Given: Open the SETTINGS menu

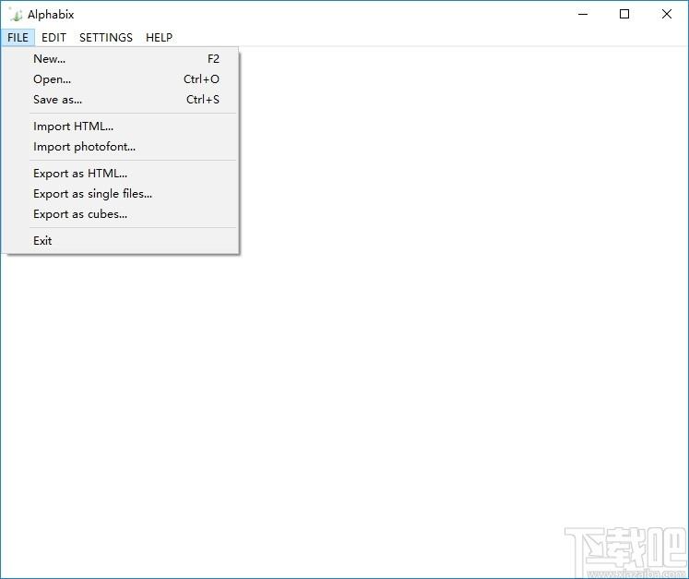Looking at the screenshot, I should click(x=106, y=38).
